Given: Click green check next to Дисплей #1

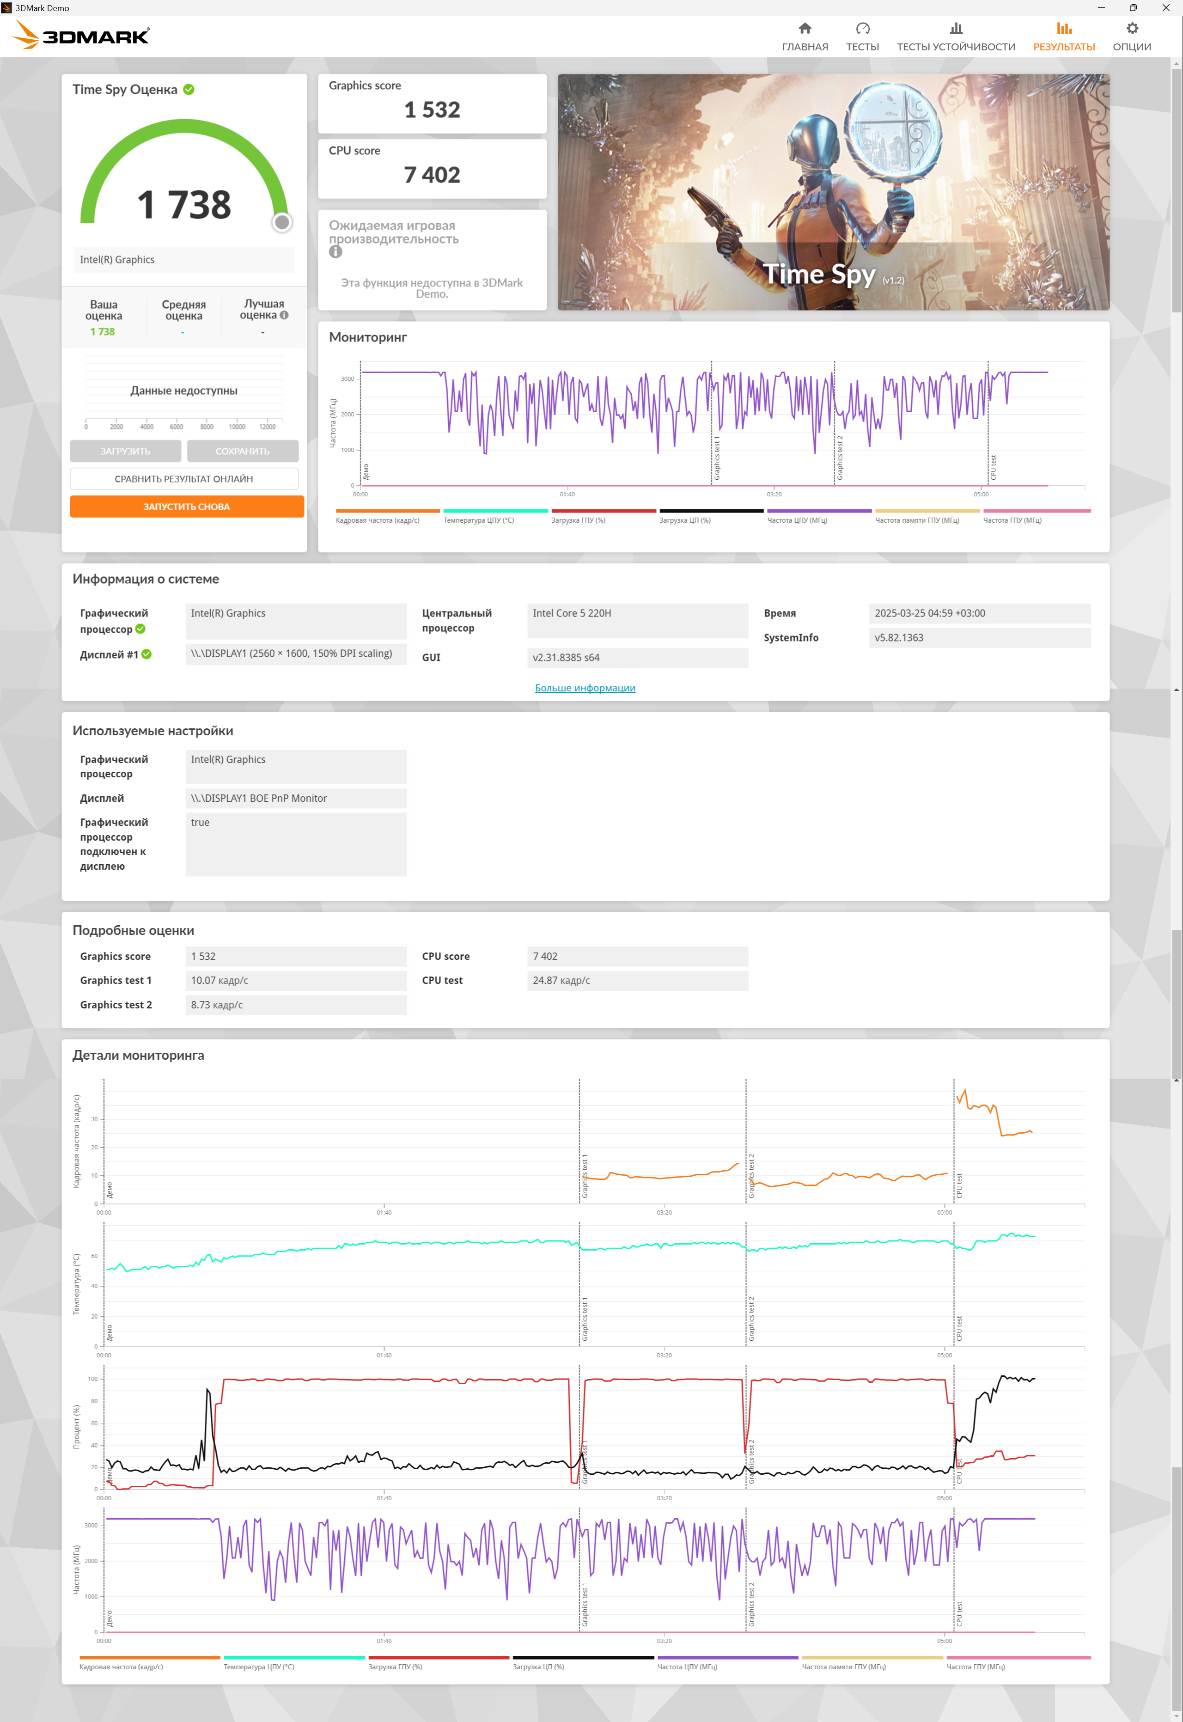Looking at the screenshot, I should [147, 654].
